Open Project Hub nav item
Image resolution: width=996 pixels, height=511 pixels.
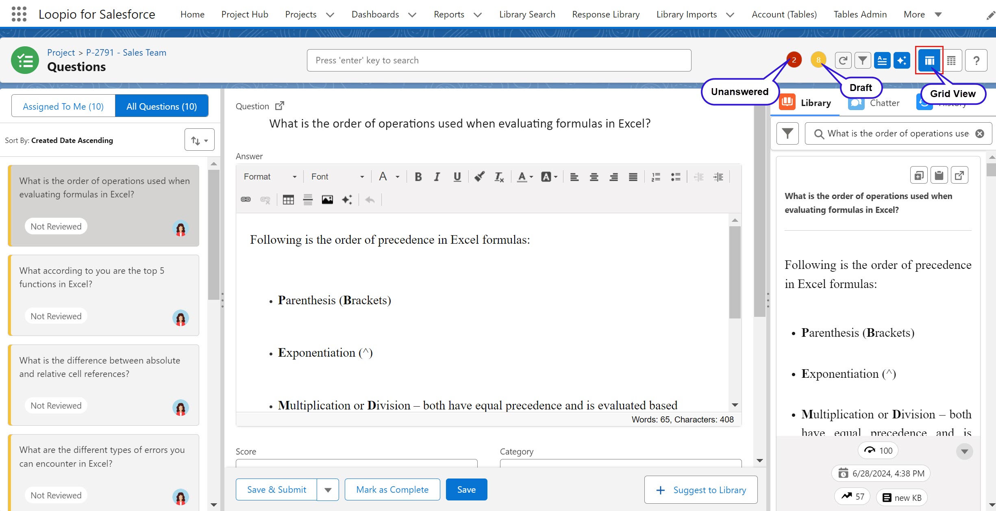click(x=245, y=14)
